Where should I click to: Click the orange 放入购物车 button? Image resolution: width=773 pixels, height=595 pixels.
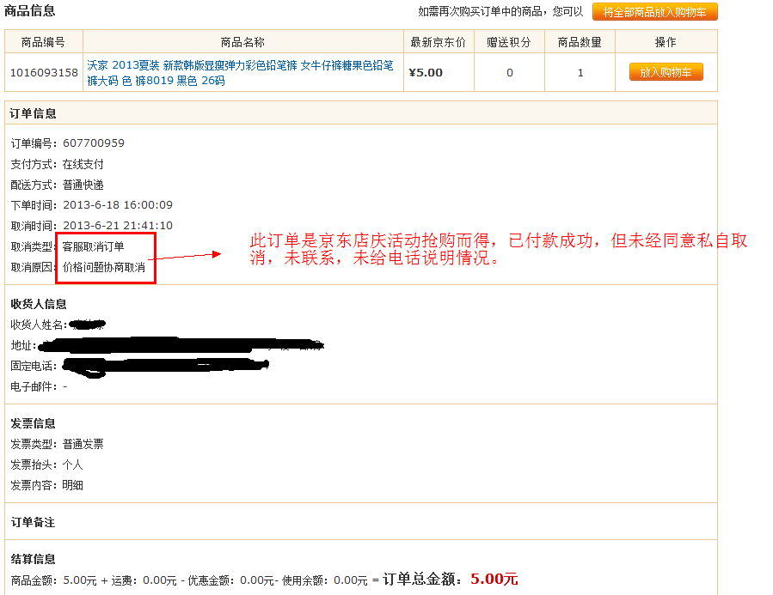coord(668,72)
